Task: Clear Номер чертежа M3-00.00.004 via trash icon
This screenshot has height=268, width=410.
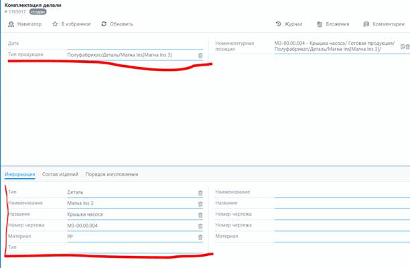Action: coord(200,226)
